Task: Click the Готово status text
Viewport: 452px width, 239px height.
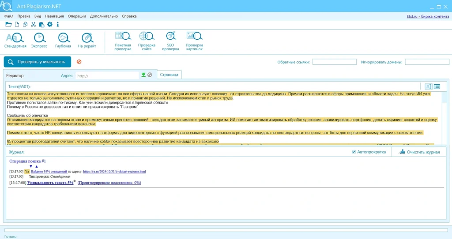Action: (x=11, y=236)
